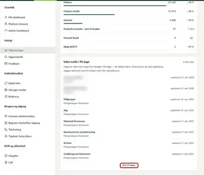Click 'opdateret 15. sep. 2021' beside Målgruppe

pyautogui.click(x=182, y=99)
